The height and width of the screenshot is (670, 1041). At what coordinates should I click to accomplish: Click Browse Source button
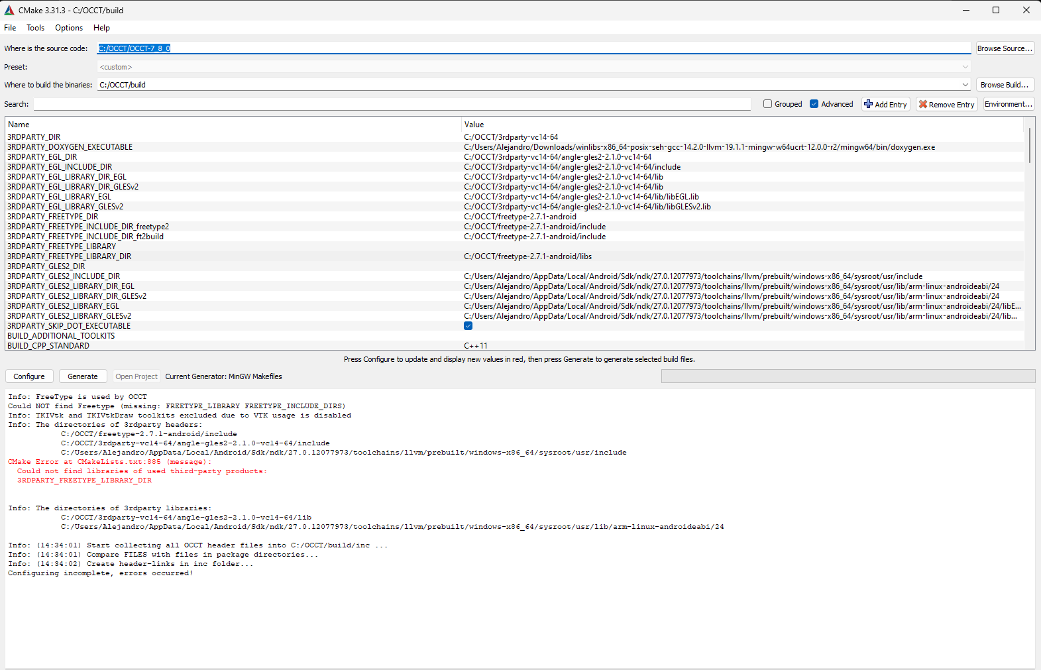tap(1005, 48)
